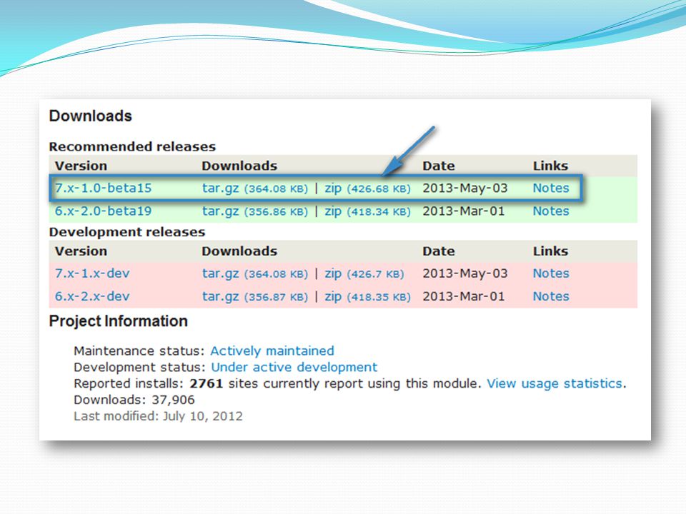Open Notes for 7.x-1.x-dev release
This screenshot has height=514, width=686.
pos(551,273)
